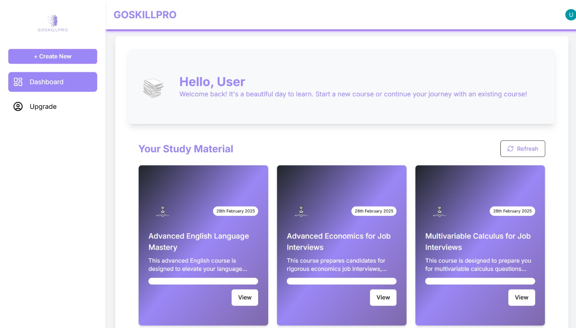Click the progress bar on the English course card
This screenshot has height=328, width=576.
click(x=203, y=281)
